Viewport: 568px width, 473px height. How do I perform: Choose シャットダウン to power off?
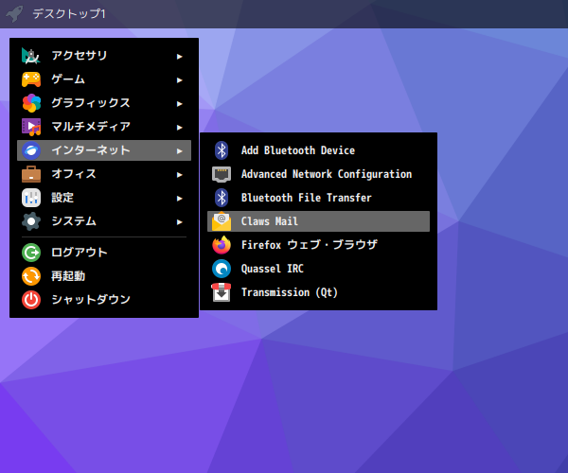104,300
